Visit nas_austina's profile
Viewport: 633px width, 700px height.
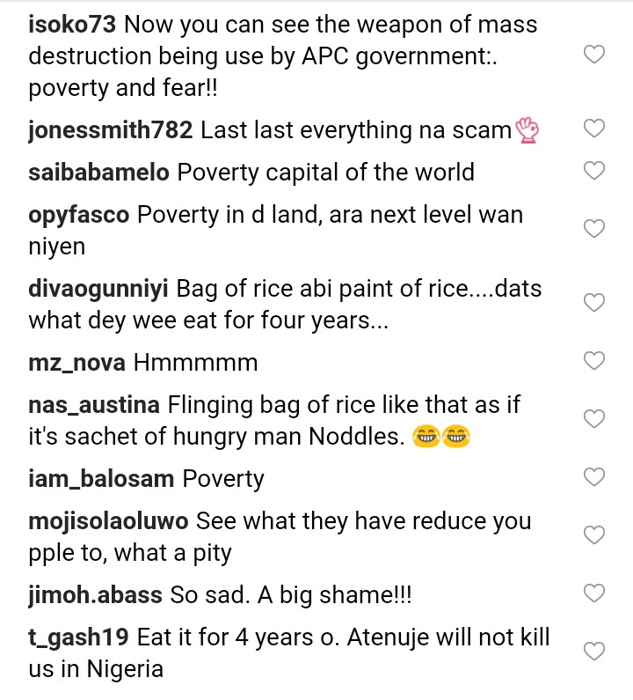point(93,405)
